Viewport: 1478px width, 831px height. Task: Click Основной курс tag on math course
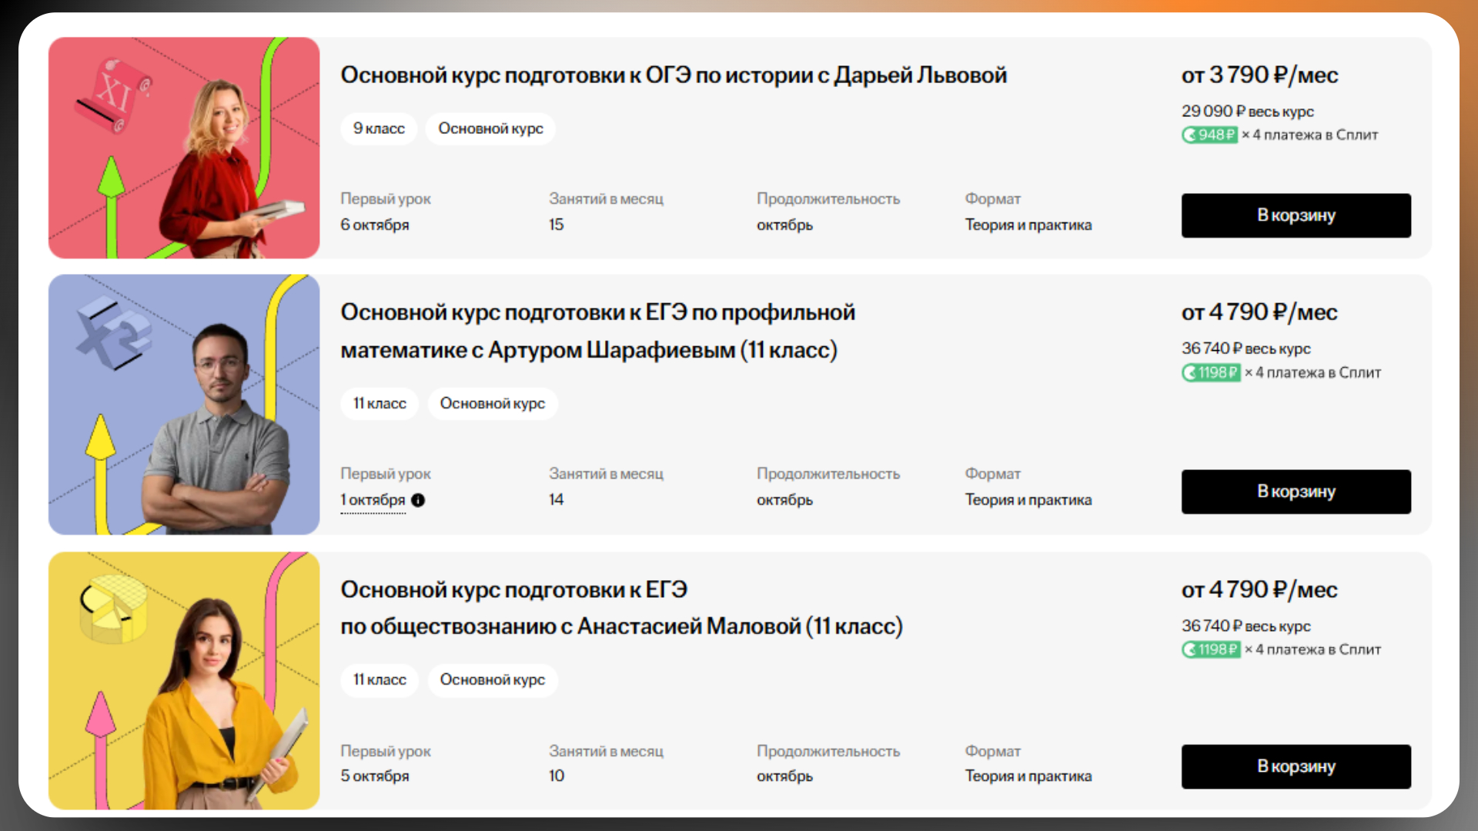492,403
